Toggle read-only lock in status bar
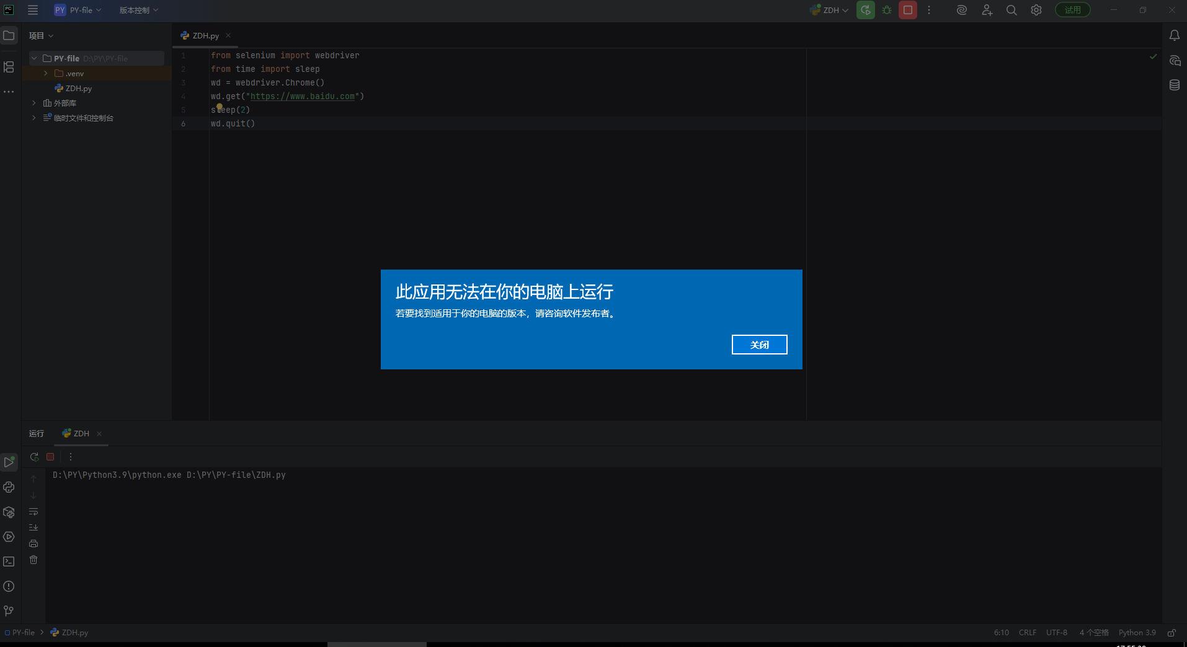The width and height of the screenshot is (1187, 647). pyautogui.click(x=1171, y=633)
